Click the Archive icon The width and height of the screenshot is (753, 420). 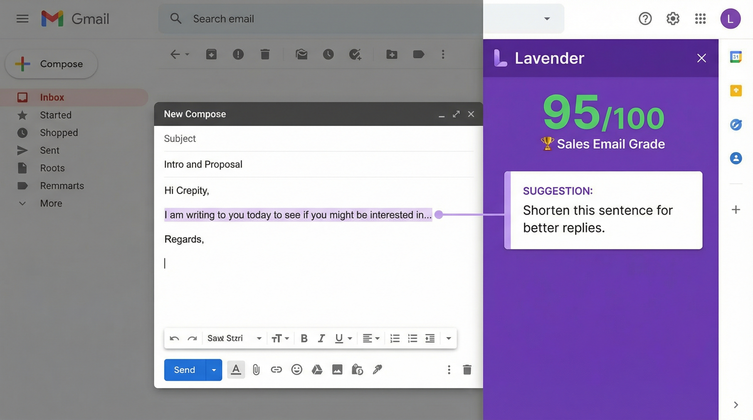(x=211, y=54)
